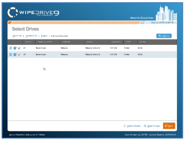This screenshot has width=187, height=141.
Task: Click the Vendor column header
Action: pyautogui.click(x=72, y=42)
